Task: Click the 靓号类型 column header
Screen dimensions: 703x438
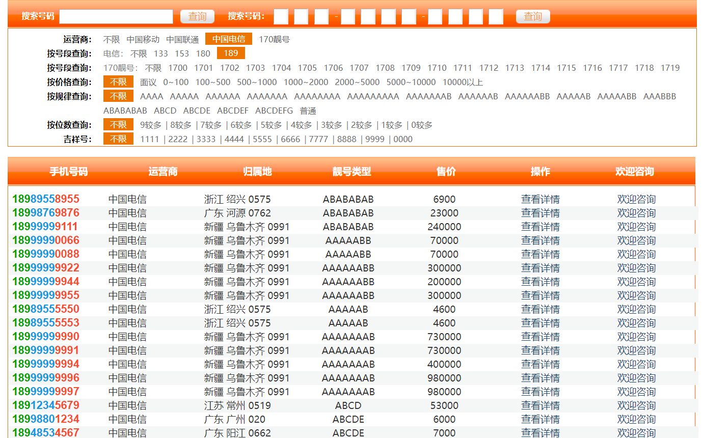Action: [352, 172]
